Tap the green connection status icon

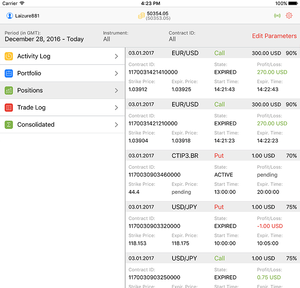277,16
